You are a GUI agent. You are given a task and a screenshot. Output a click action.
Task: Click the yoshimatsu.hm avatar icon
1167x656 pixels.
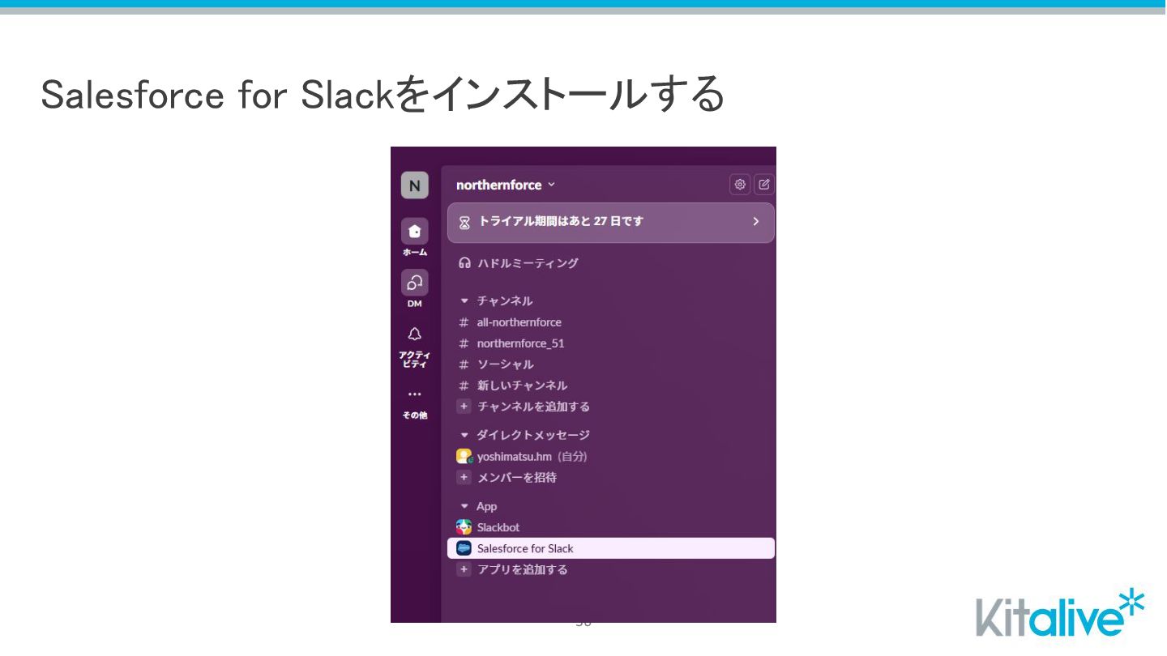tap(464, 456)
